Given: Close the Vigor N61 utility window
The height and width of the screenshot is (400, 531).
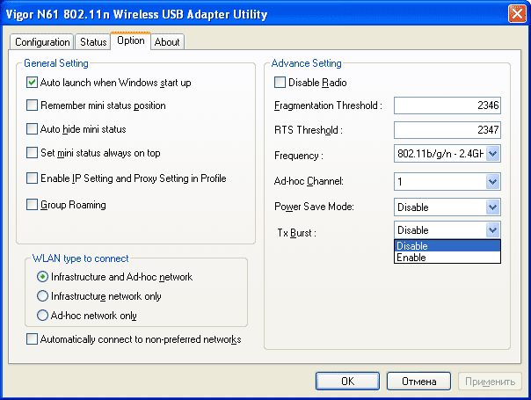Looking at the screenshot, I should coord(517,14).
